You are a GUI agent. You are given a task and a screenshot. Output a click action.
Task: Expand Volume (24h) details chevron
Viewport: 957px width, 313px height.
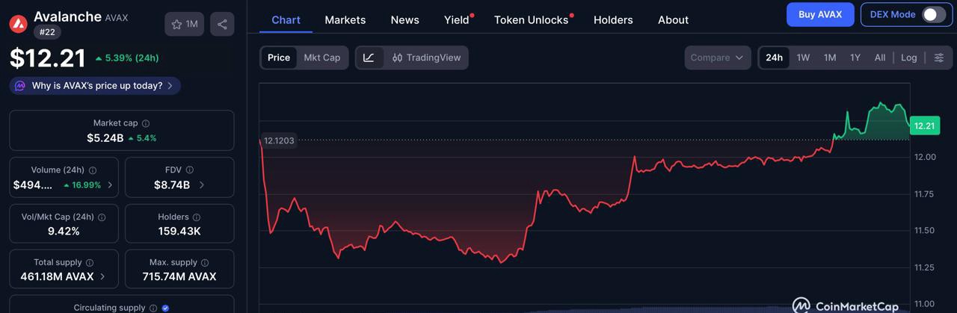coord(111,185)
